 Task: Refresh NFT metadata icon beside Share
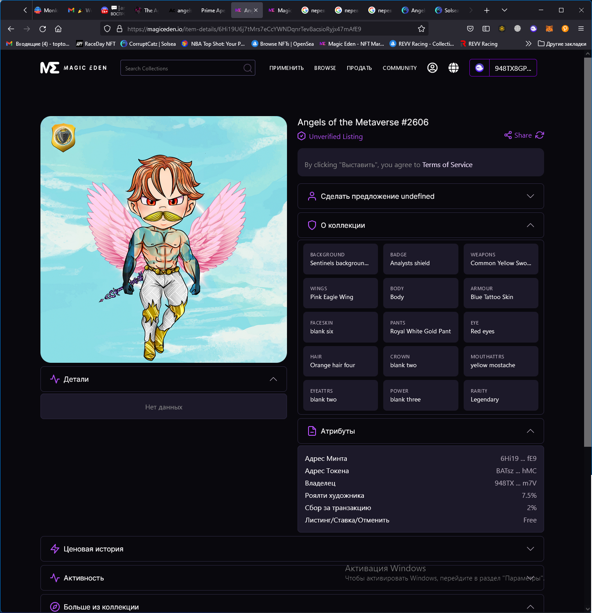coord(540,135)
